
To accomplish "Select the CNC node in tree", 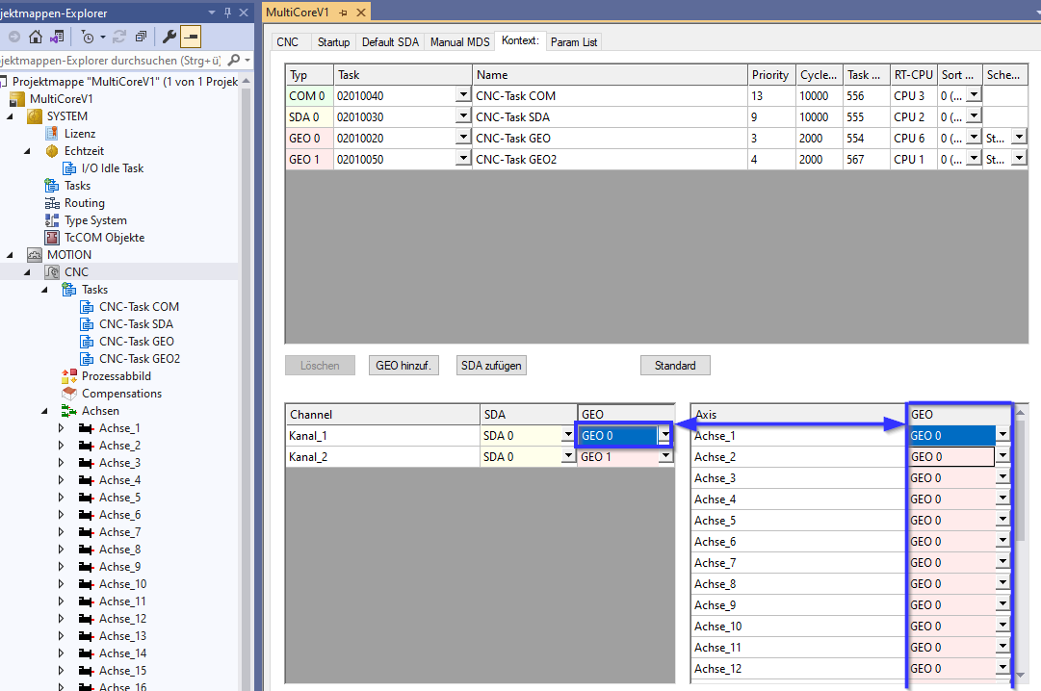I will tap(76, 271).
